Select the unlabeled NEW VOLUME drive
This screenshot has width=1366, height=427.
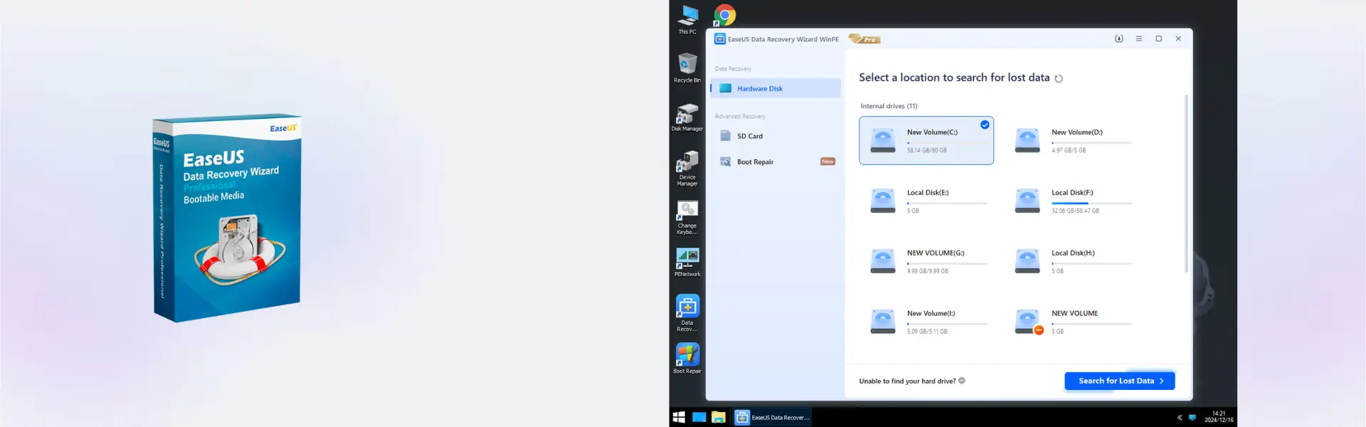pyautogui.click(x=1071, y=322)
